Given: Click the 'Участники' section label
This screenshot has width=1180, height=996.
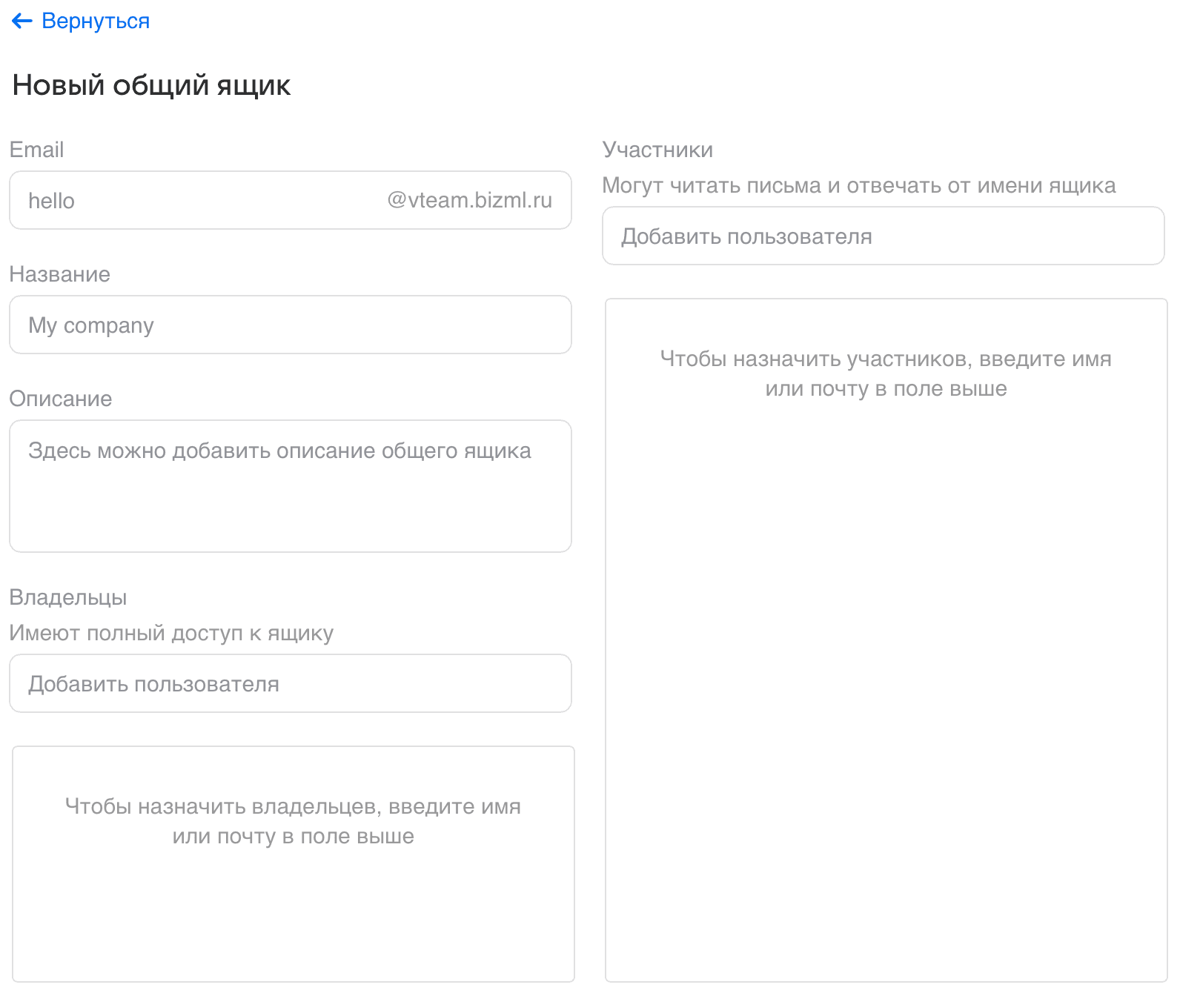Looking at the screenshot, I should click(657, 150).
